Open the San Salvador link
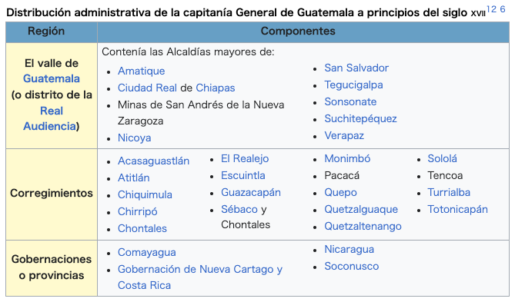Image resolution: width=515 pixels, height=302 pixels. point(356,68)
